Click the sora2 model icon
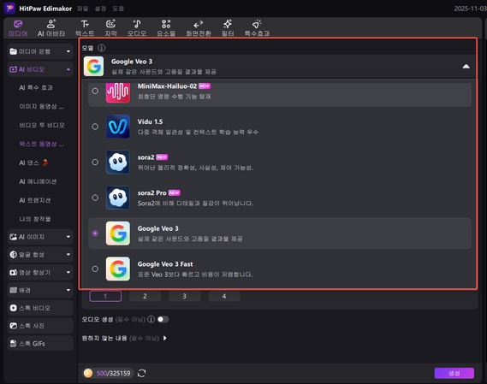The width and height of the screenshot is (487, 384). click(x=118, y=162)
